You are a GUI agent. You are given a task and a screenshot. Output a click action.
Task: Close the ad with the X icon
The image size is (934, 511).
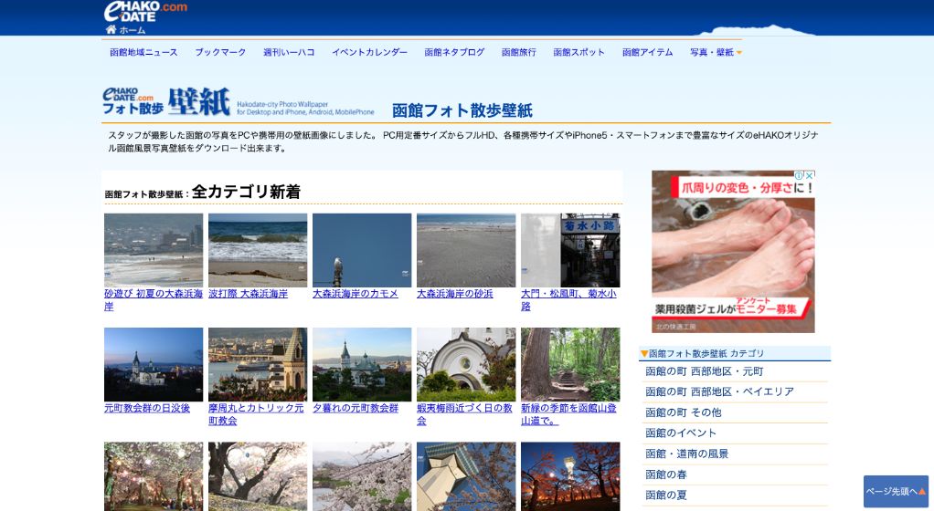[x=809, y=175]
